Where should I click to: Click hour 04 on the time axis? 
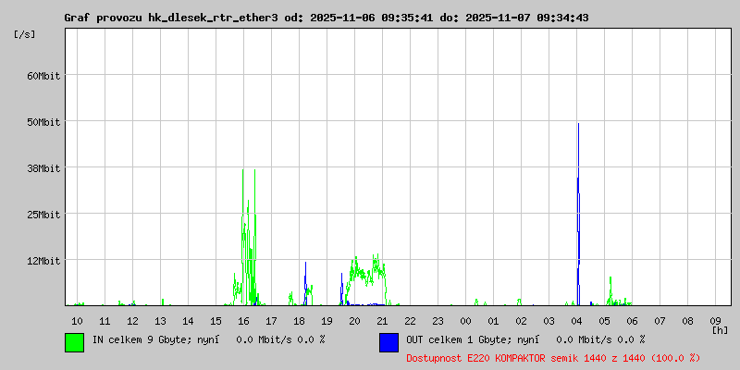576,320
